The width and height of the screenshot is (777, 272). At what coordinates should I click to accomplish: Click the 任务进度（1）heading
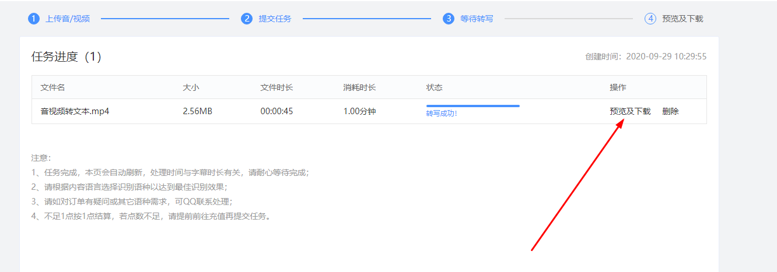coord(66,56)
